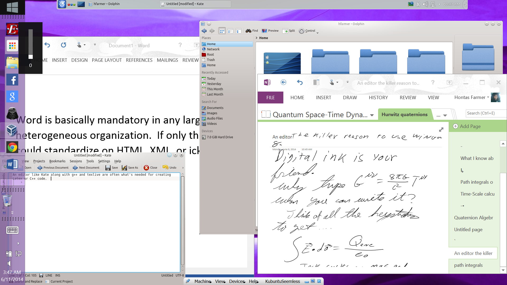Select Documents under Search For

[215, 108]
